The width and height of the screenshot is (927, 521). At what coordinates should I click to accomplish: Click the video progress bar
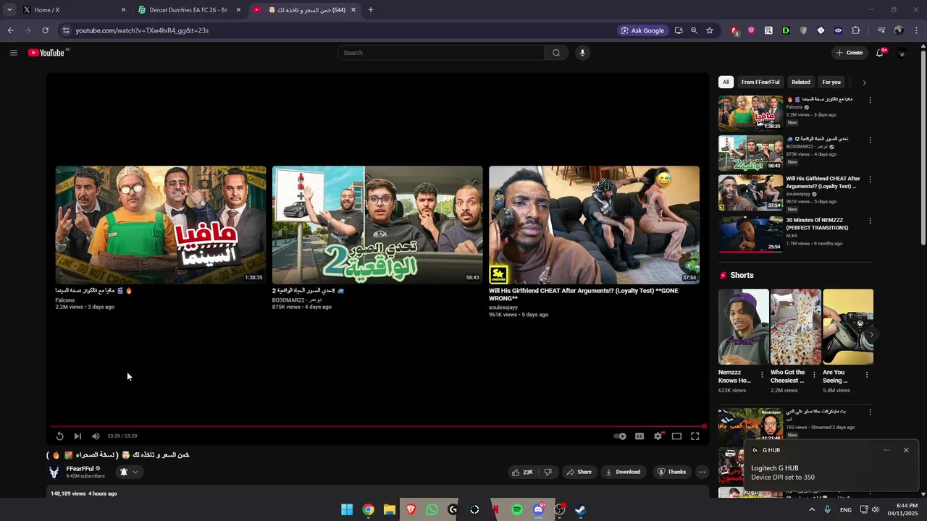[377, 426]
